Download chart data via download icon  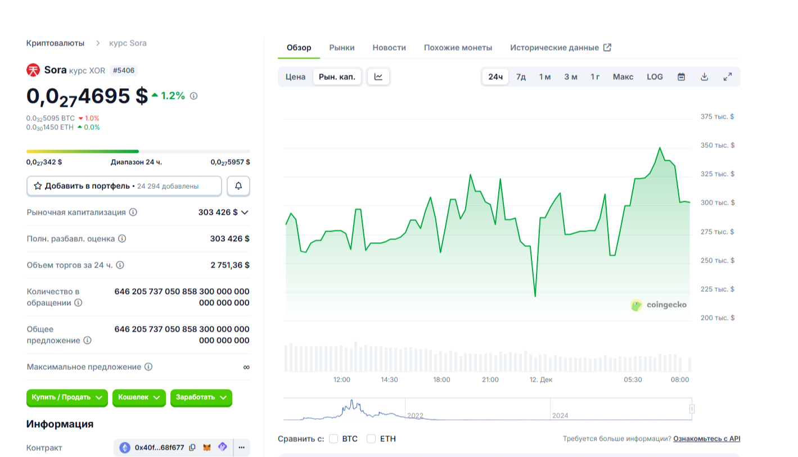[x=704, y=77]
